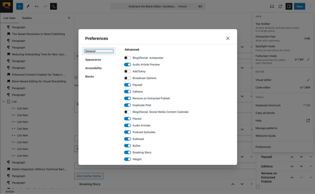Move Paywall panel down arrow
Screen dimensions: 315x194
301,157
